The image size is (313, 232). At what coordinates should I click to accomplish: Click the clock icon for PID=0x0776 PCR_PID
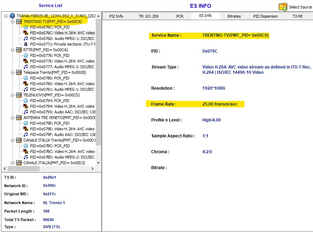[26, 55]
